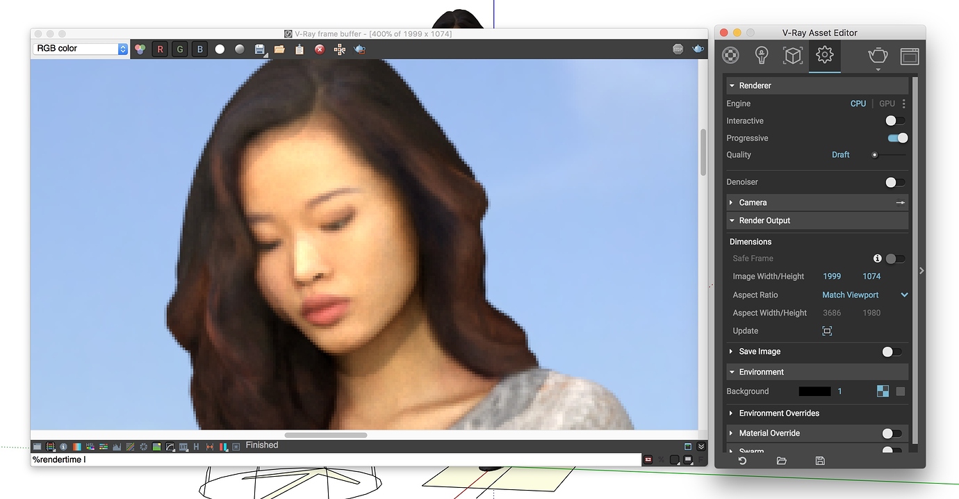Image resolution: width=959 pixels, height=499 pixels.
Task: Enable Interactive rendering
Action: (895, 120)
